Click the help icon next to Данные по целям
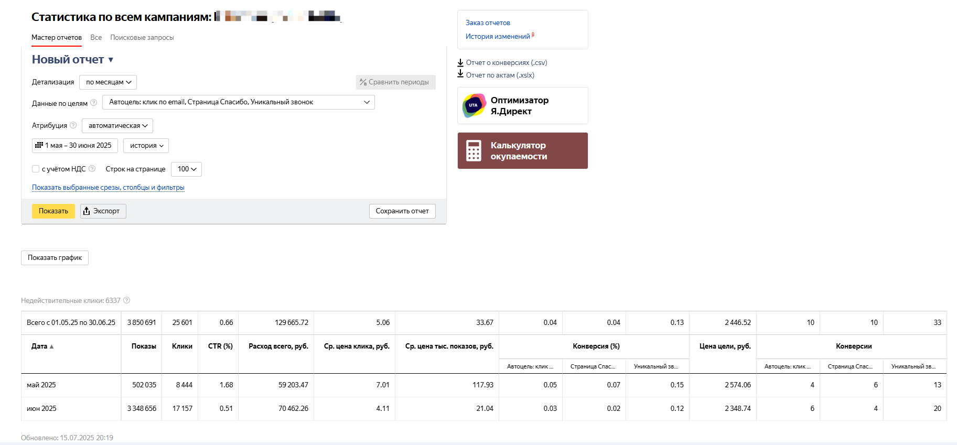This screenshot has width=957, height=445. pyautogui.click(x=93, y=103)
